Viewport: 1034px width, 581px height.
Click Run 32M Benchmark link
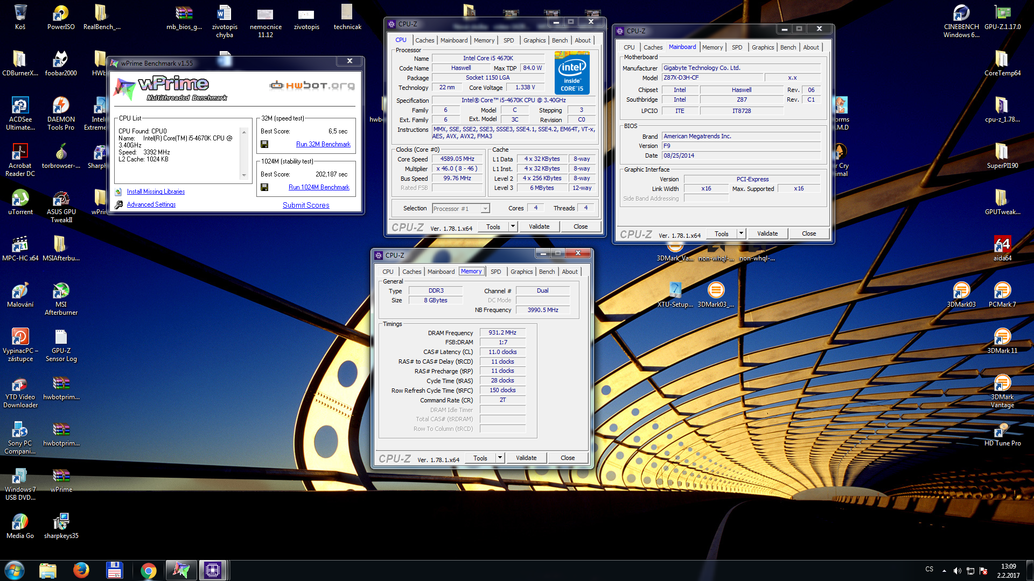click(x=323, y=144)
